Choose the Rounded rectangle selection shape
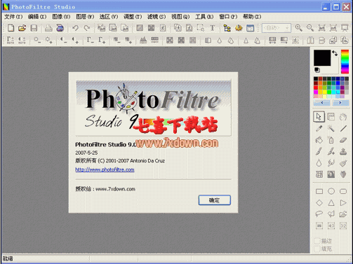353x264 pixels. 343,192
